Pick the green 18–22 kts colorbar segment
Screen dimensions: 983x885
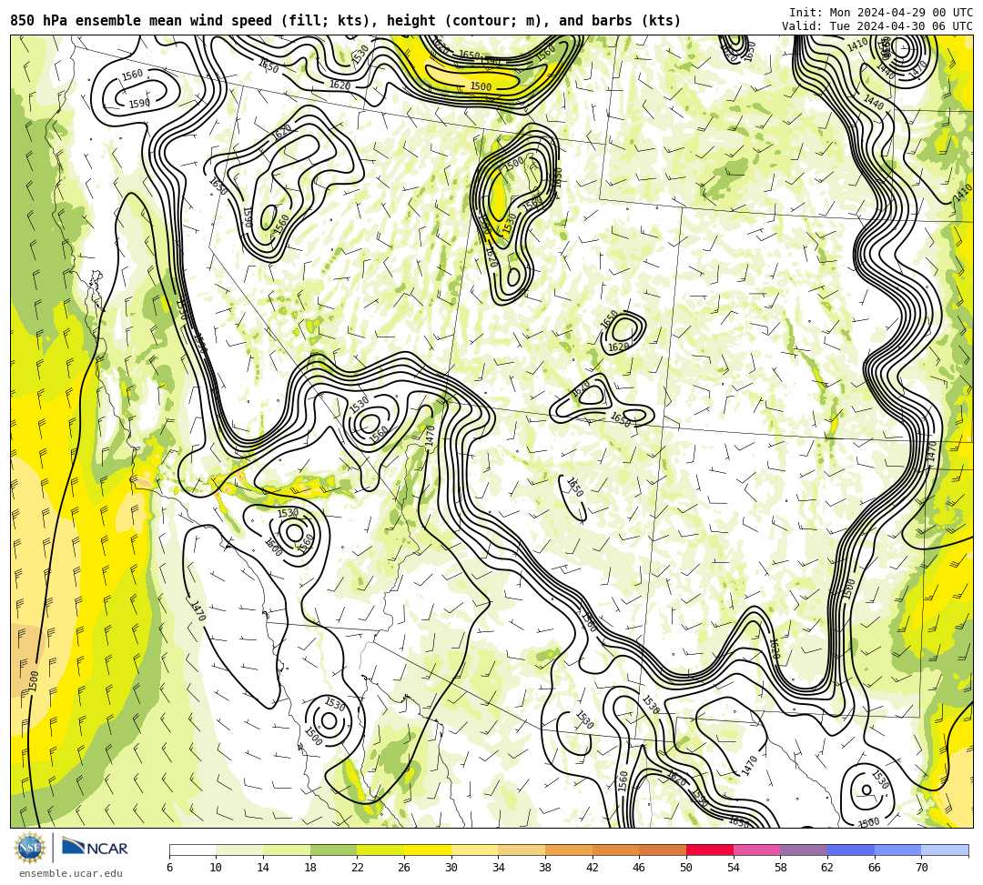[x=333, y=850]
